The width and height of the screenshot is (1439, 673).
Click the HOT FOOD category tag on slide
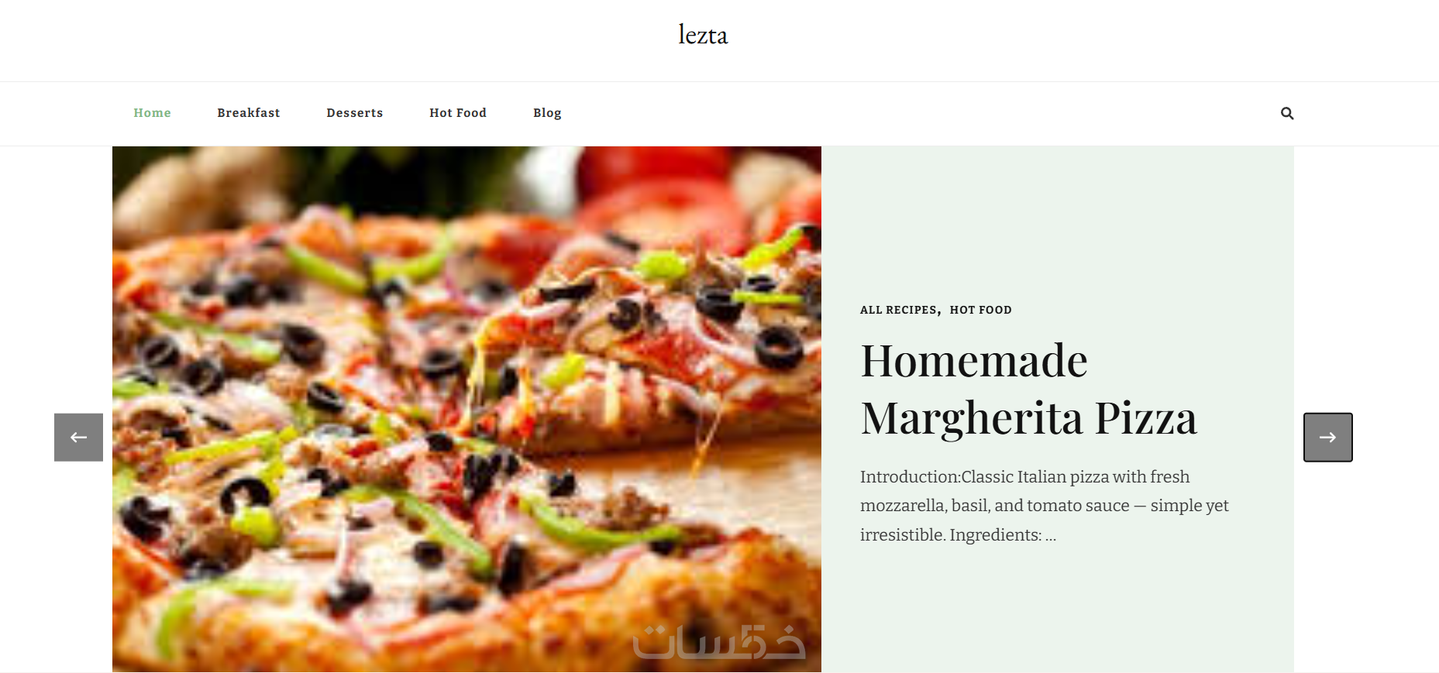tap(981, 310)
